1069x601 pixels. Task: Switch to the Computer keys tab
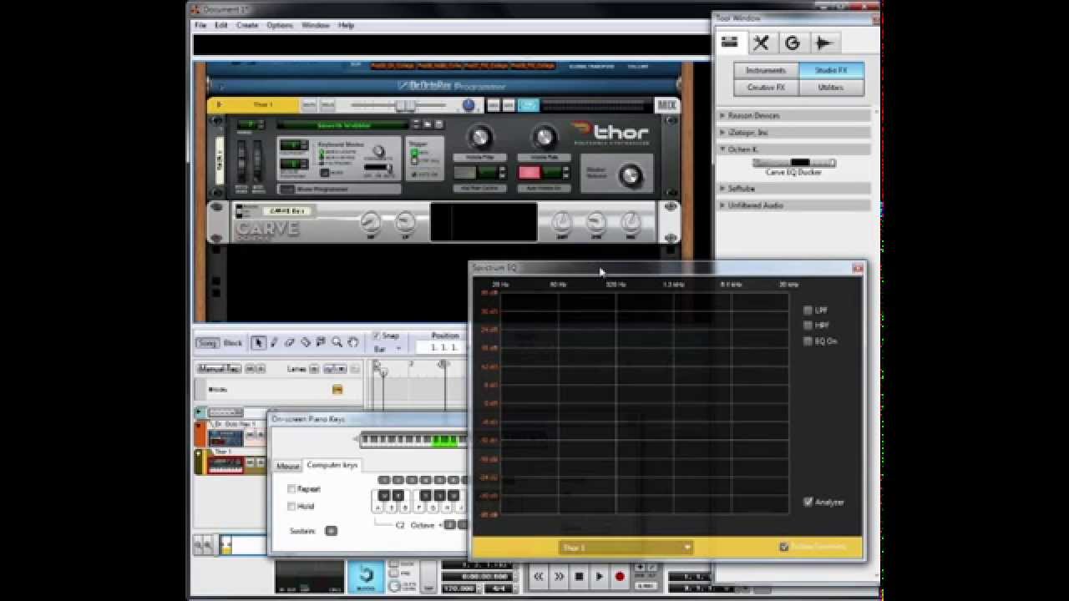[x=332, y=465]
